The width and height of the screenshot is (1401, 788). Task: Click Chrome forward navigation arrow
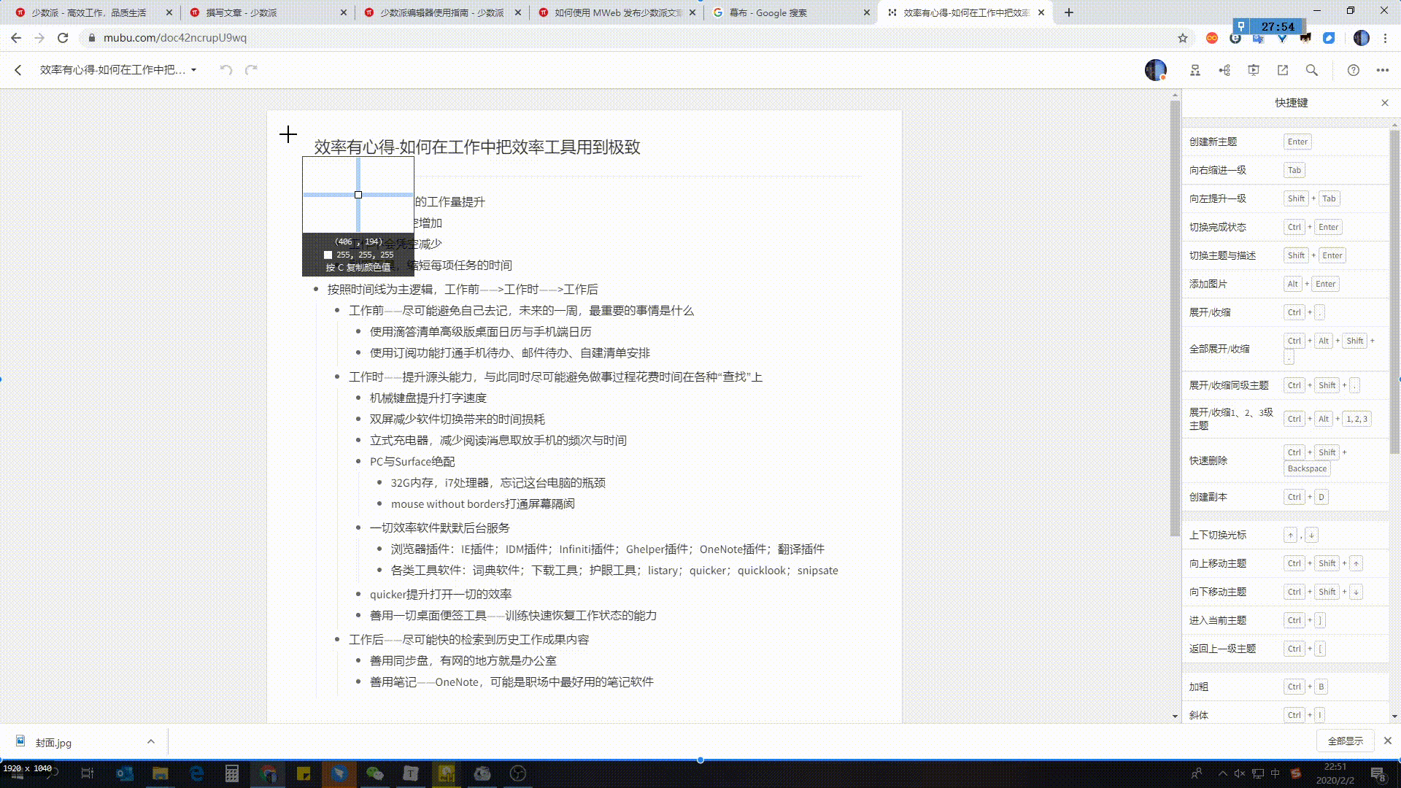(x=39, y=38)
